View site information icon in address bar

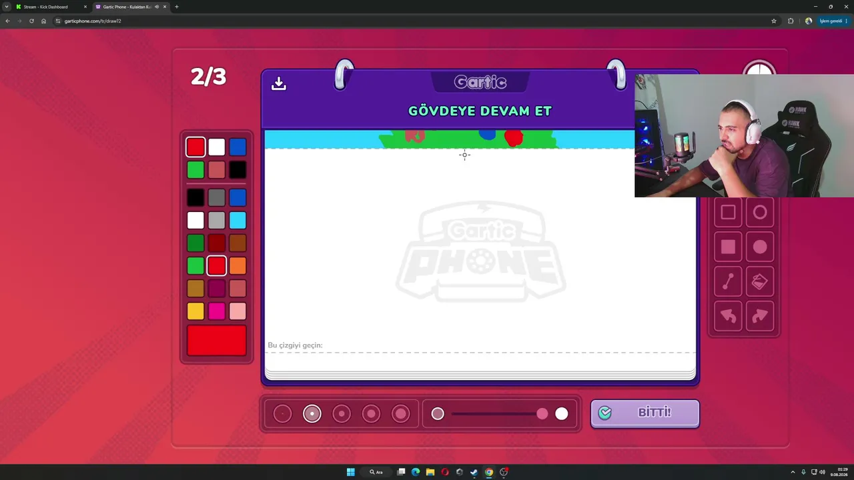click(58, 21)
